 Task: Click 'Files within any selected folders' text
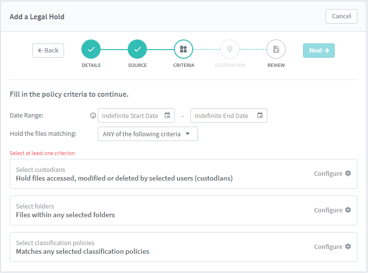(x=65, y=215)
